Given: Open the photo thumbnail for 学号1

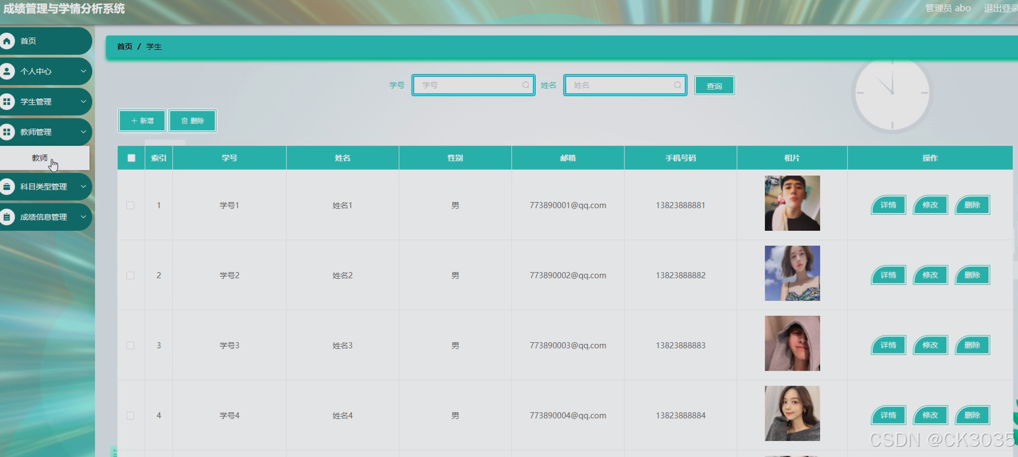Looking at the screenshot, I should click(792, 203).
